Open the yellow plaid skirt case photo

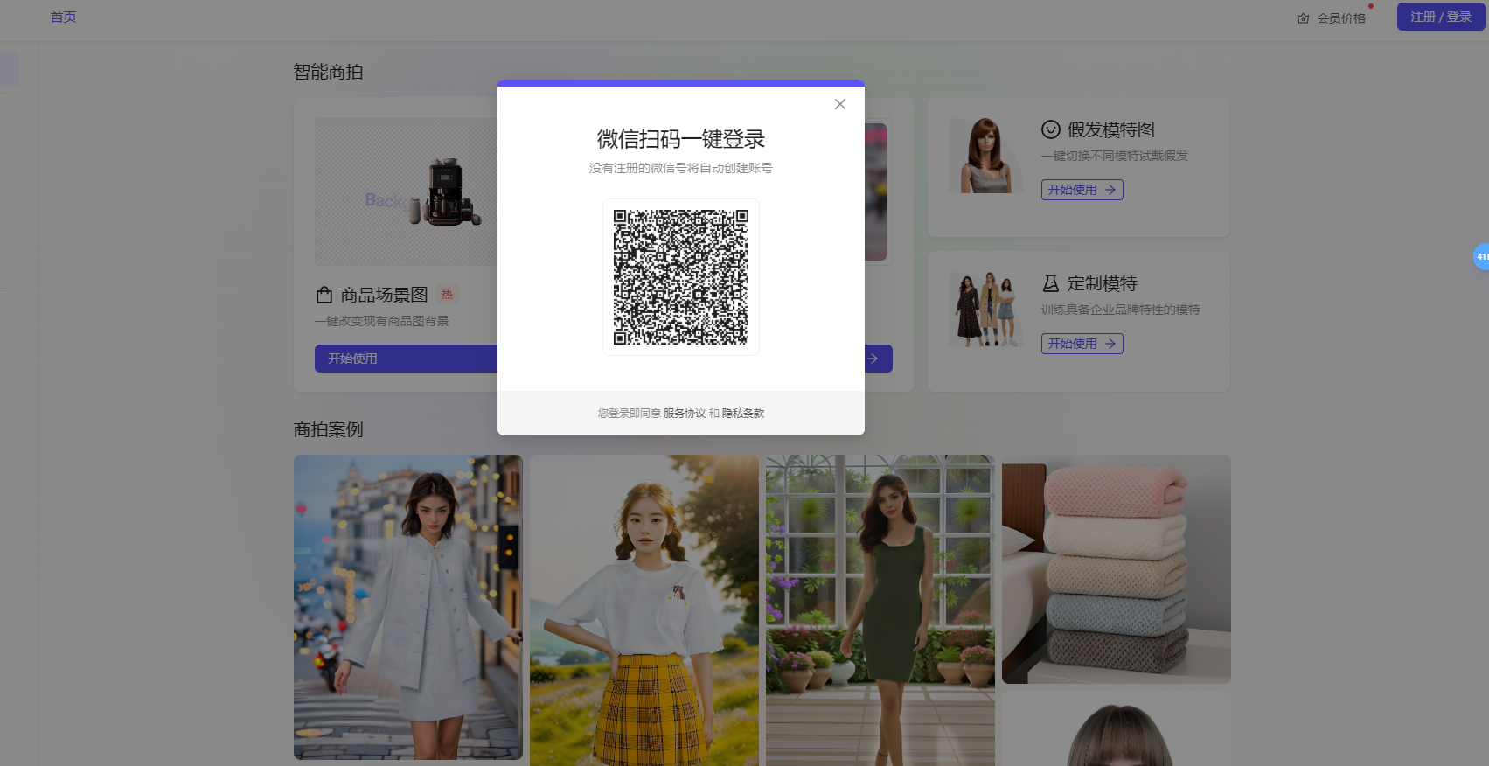[644, 610]
